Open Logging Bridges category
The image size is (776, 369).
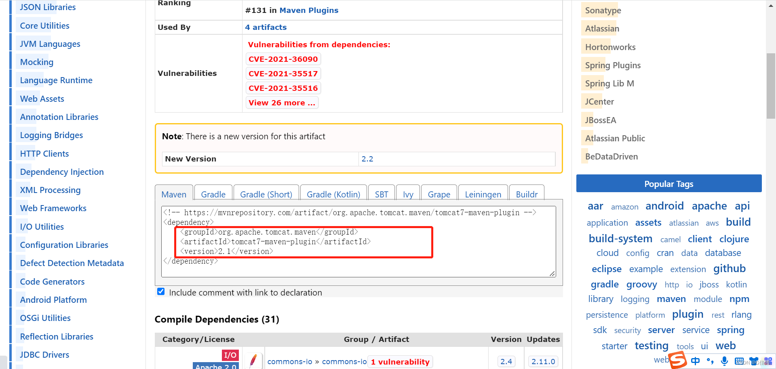51,135
